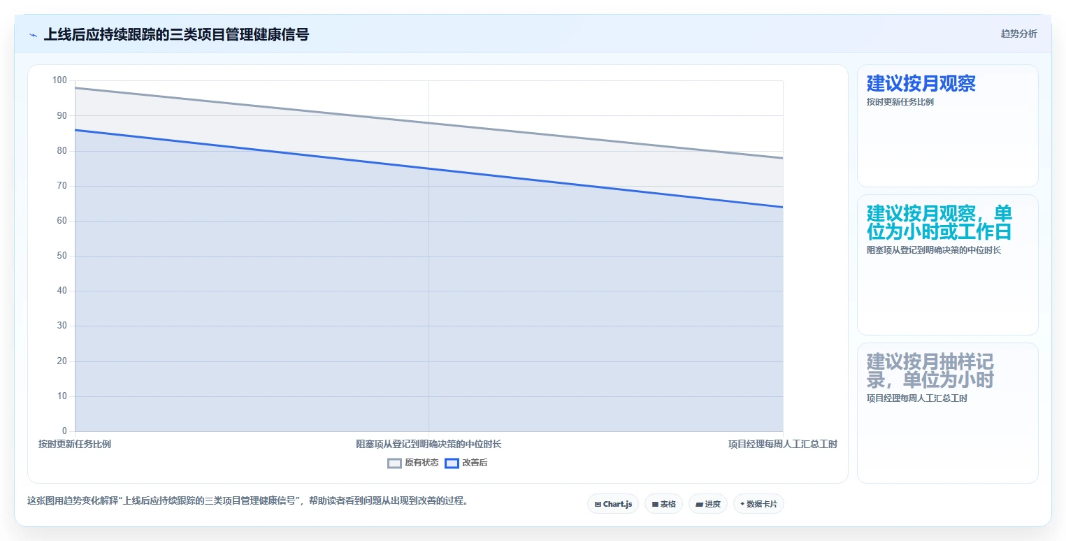Toggle the 原有状态 legend entry

(413, 463)
